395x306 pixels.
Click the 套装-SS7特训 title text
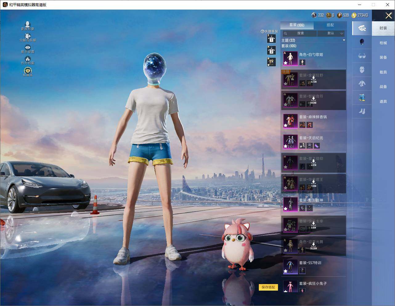tap(310, 263)
